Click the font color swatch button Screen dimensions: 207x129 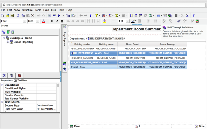click(x=43, y=21)
